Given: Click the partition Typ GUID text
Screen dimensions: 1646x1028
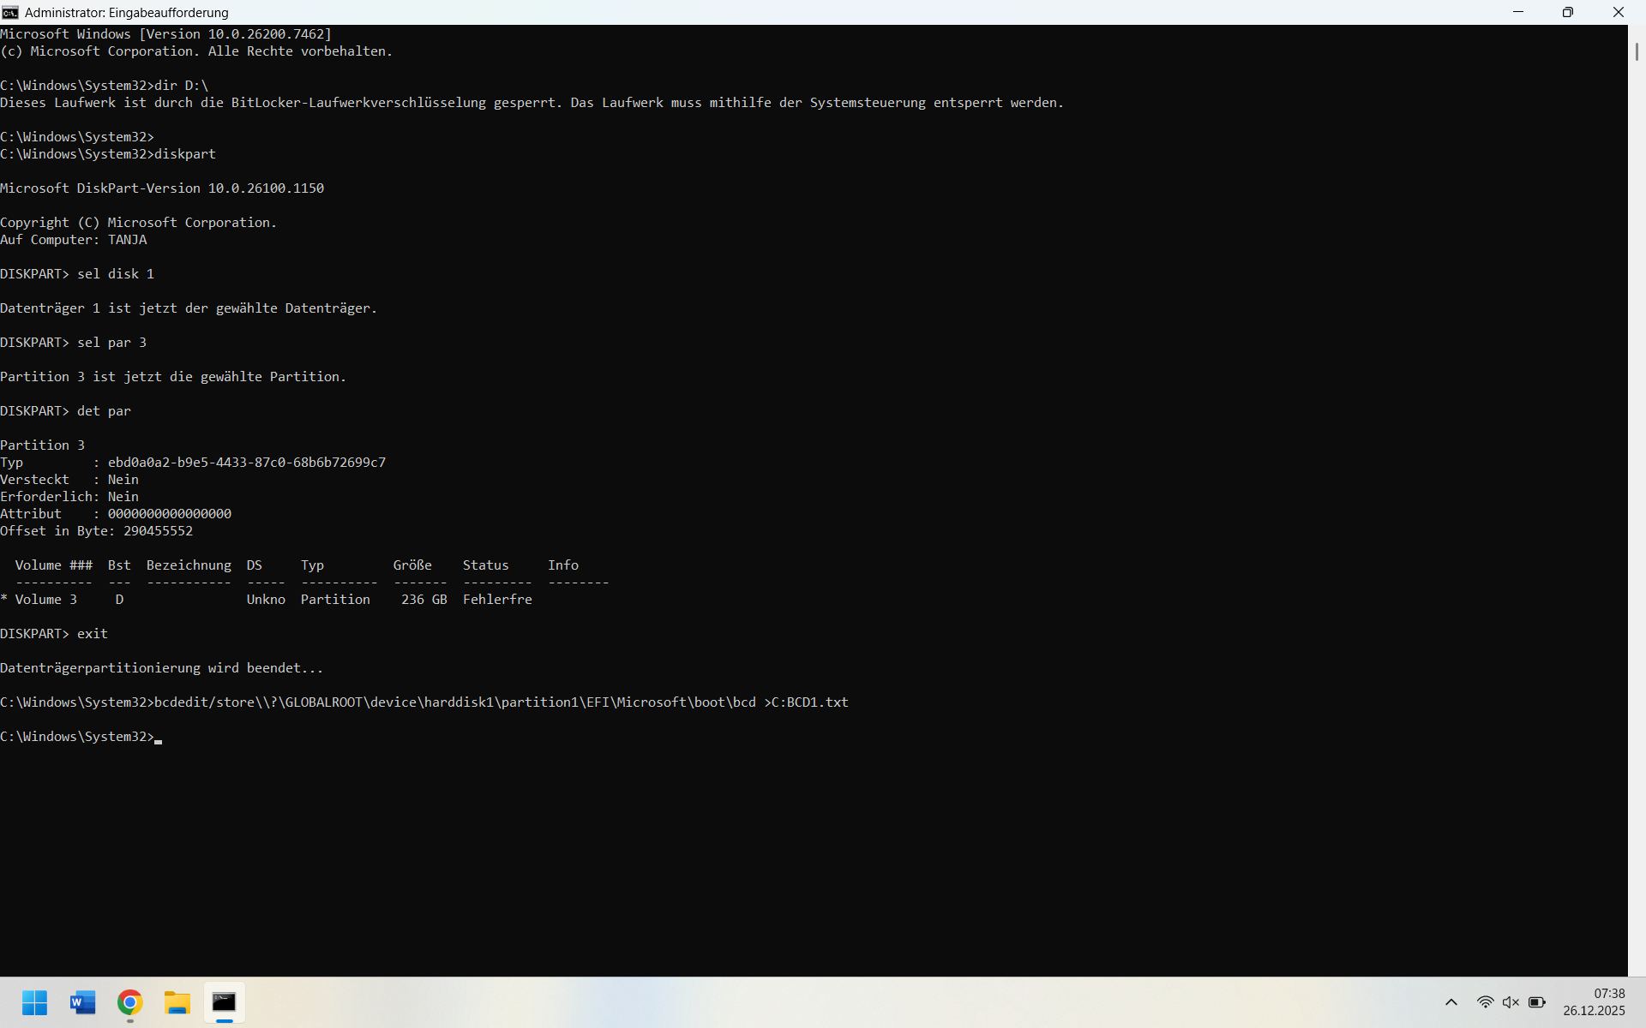Looking at the screenshot, I should (247, 463).
